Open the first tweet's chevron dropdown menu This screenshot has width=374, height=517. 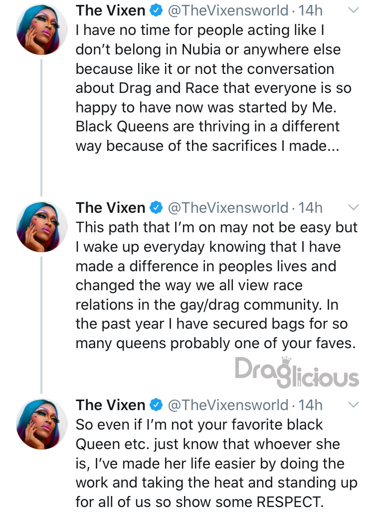pyautogui.click(x=353, y=10)
